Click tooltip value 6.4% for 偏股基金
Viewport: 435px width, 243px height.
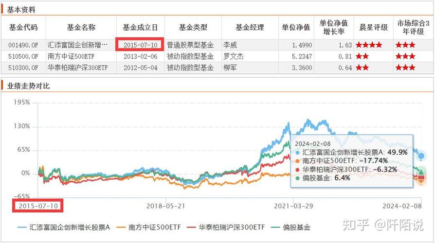(342, 178)
